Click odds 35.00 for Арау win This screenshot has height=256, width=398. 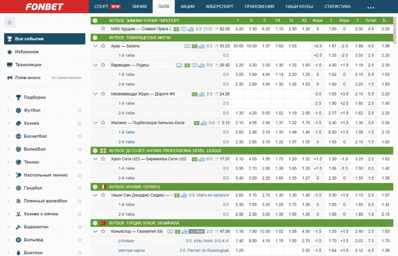[238, 46]
